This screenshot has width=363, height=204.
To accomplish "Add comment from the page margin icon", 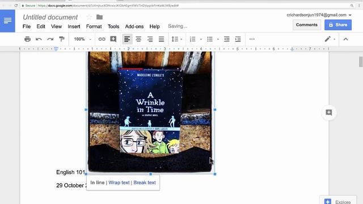I will [x=329, y=113].
